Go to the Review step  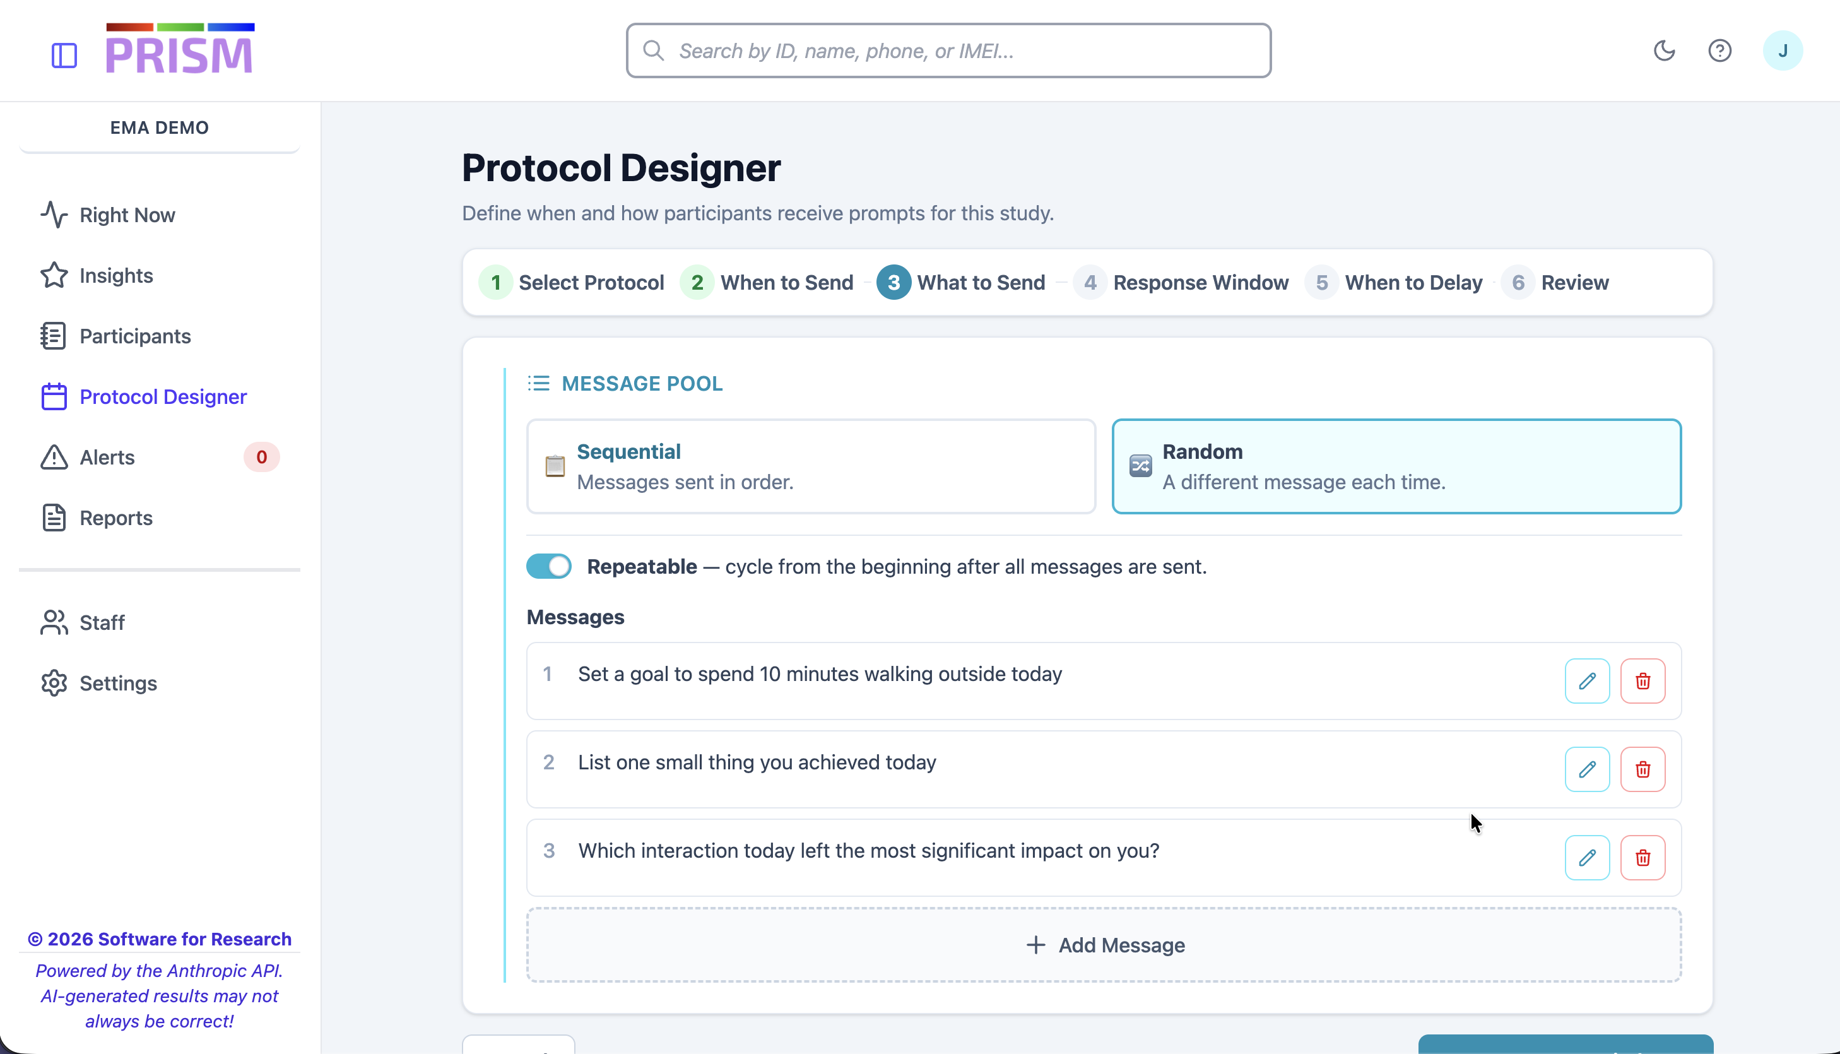click(x=1557, y=282)
